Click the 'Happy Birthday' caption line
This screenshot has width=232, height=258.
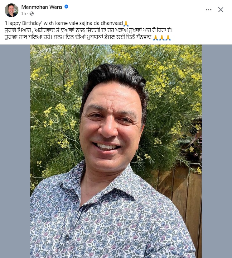(x=67, y=23)
